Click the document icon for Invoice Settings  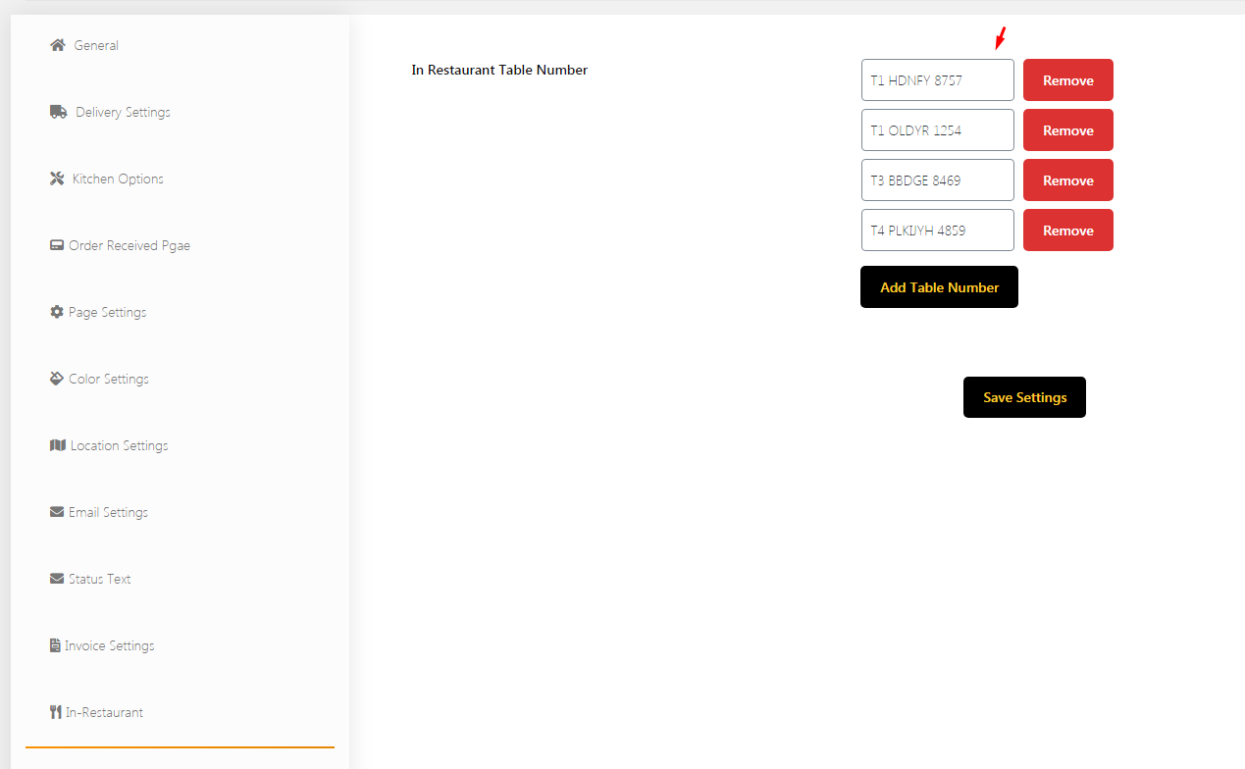55,645
